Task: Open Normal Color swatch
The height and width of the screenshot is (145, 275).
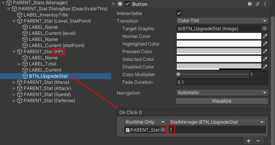Action: pos(219,36)
